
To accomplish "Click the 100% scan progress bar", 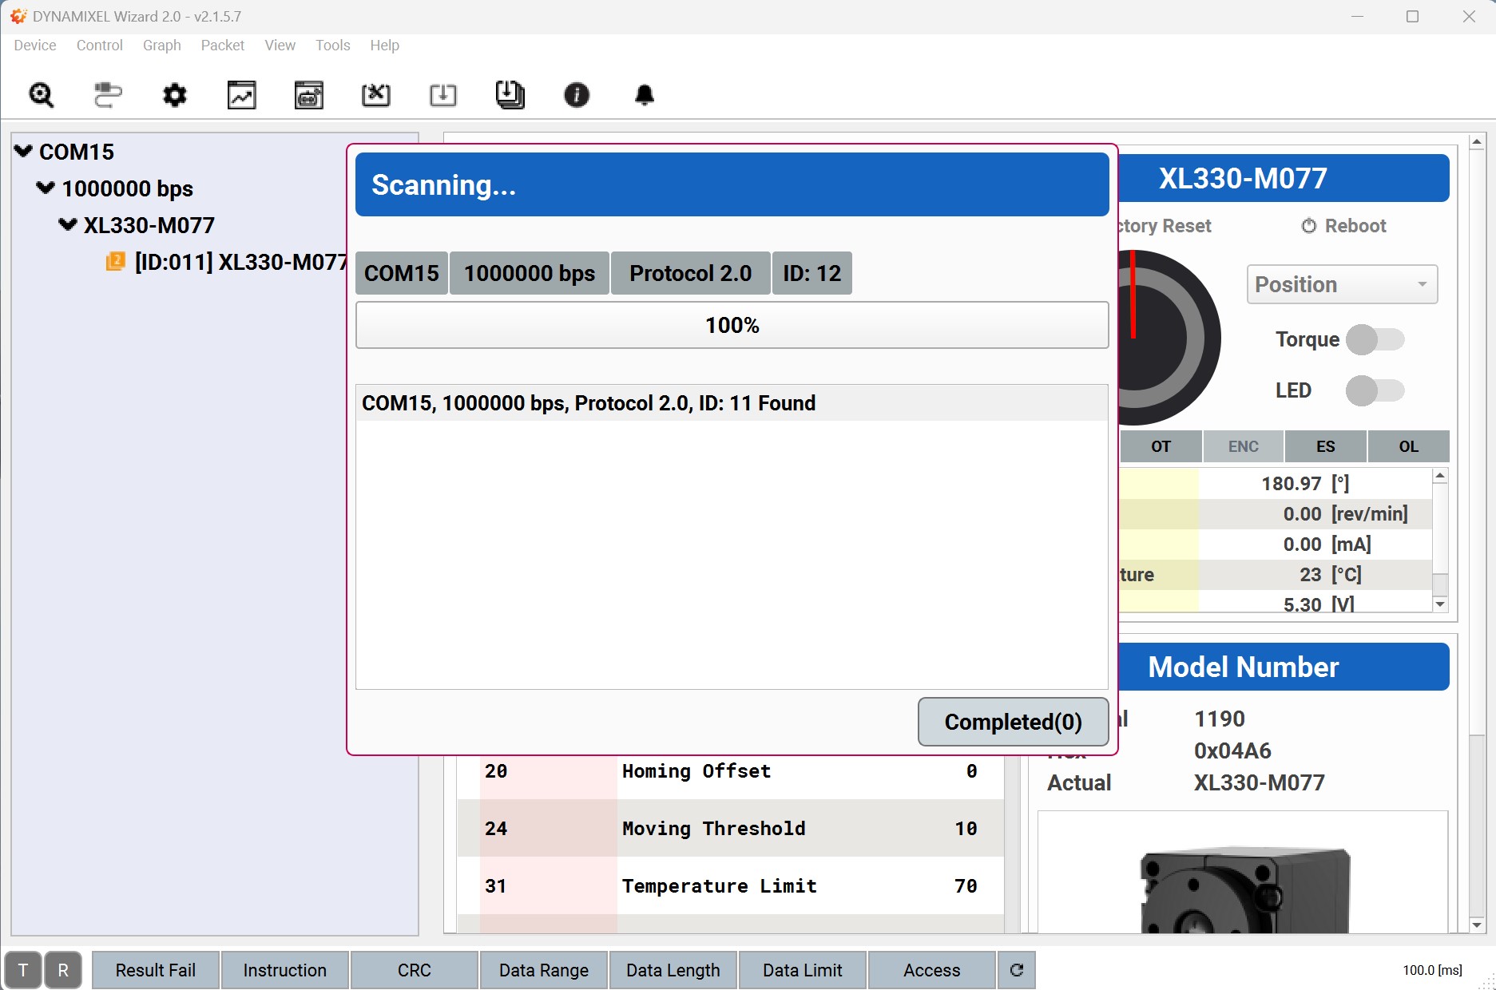I will point(732,325).
